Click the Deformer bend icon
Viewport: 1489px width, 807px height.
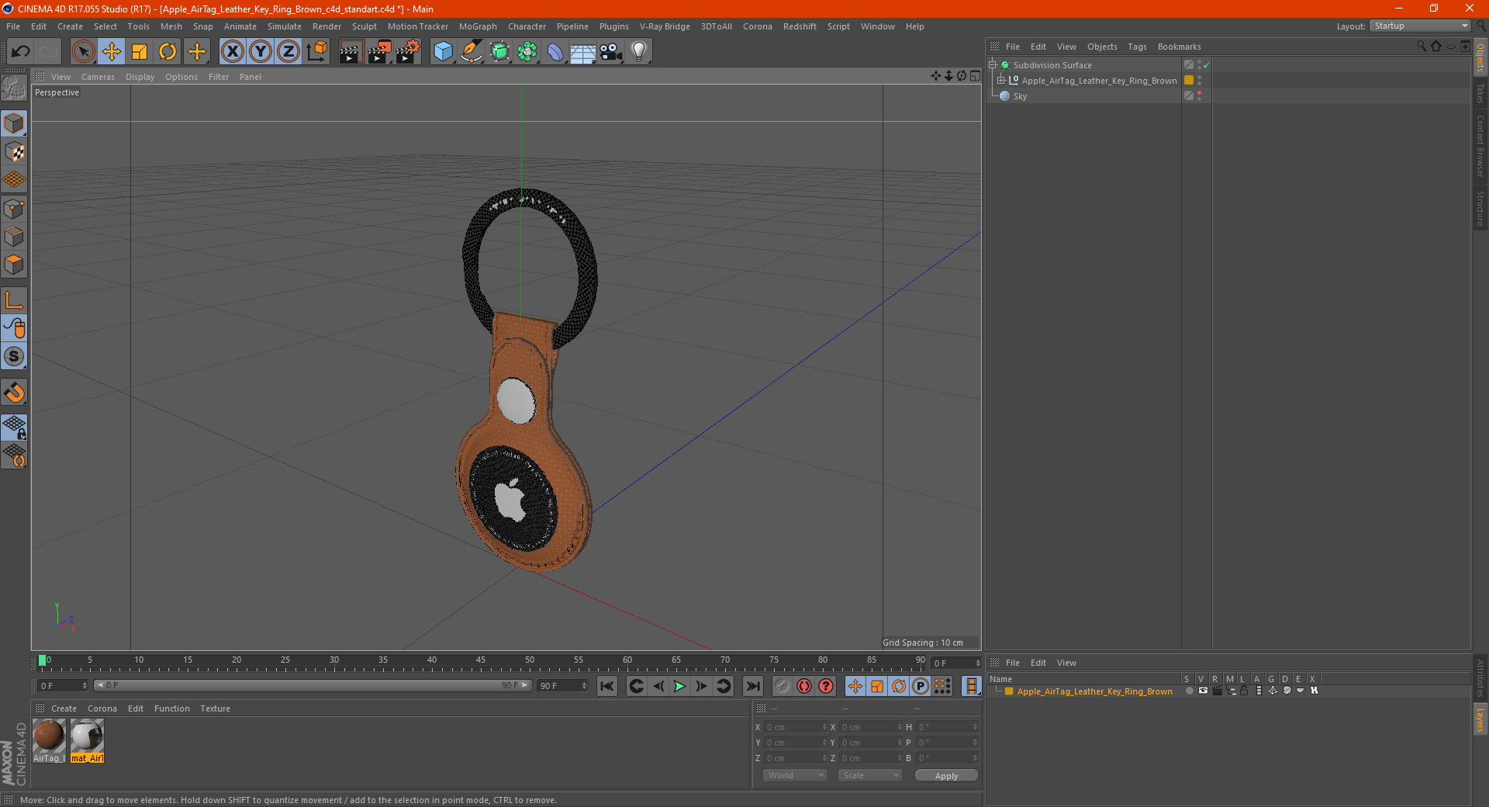coord(555,52)
